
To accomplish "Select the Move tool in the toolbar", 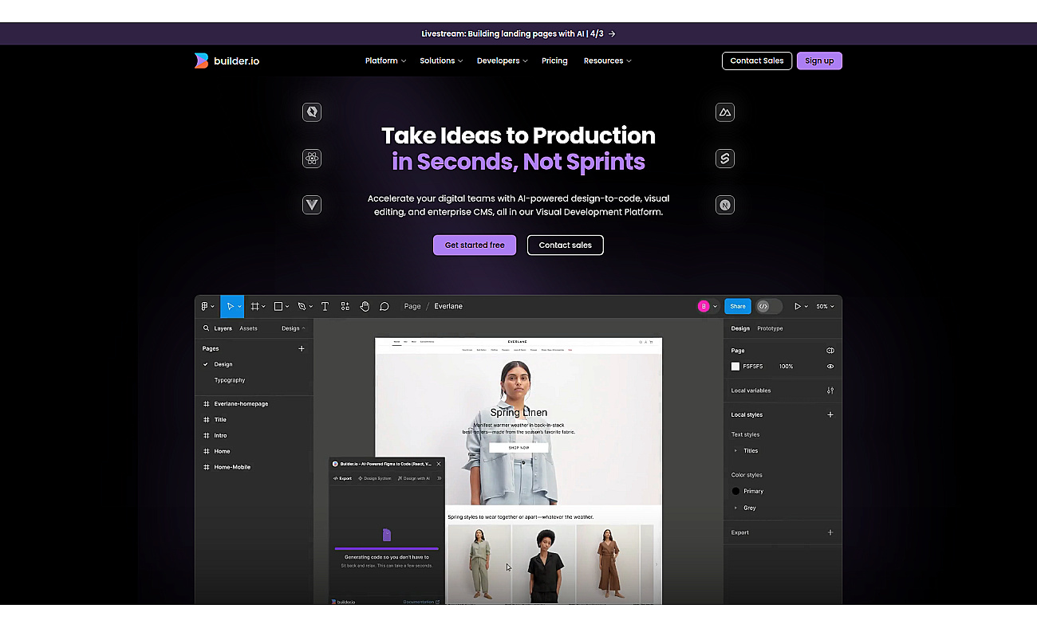I will (x=230, y=306).
